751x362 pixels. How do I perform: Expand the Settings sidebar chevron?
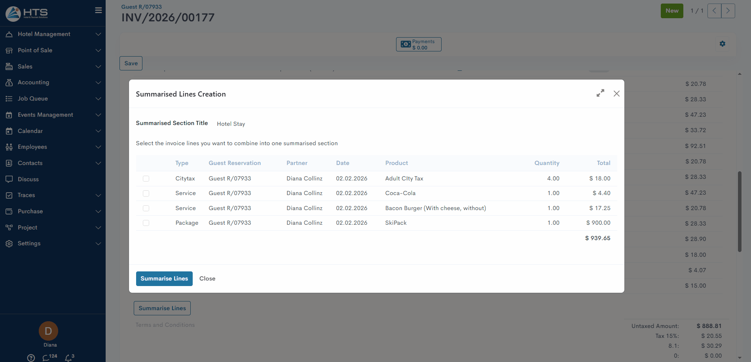pos(98,244)
